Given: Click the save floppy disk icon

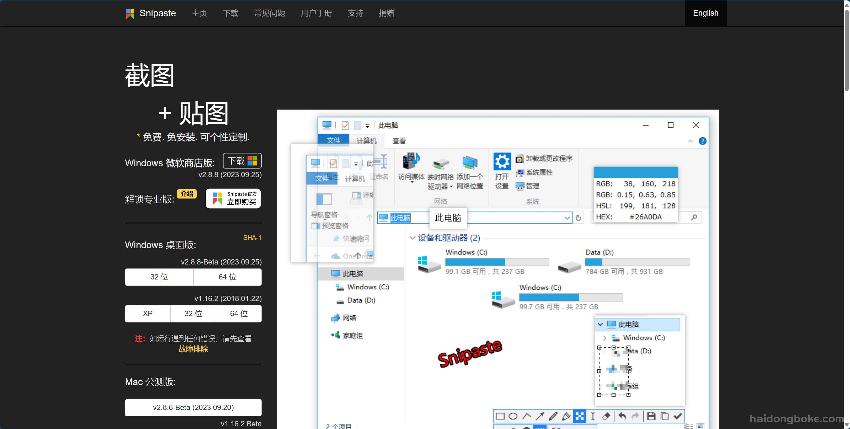Looking at the screenshot, I should (651, 416).
